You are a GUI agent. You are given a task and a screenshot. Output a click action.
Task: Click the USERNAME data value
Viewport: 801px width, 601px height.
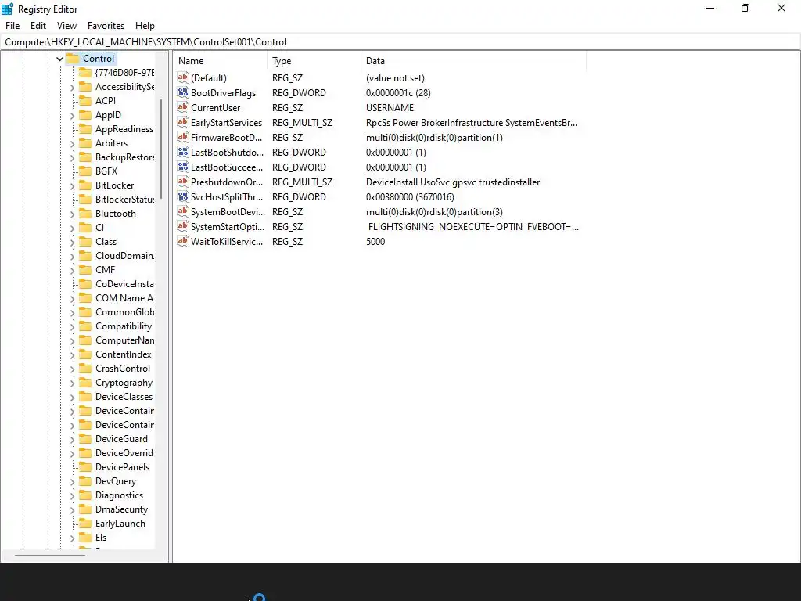click(x=390, y=108)
